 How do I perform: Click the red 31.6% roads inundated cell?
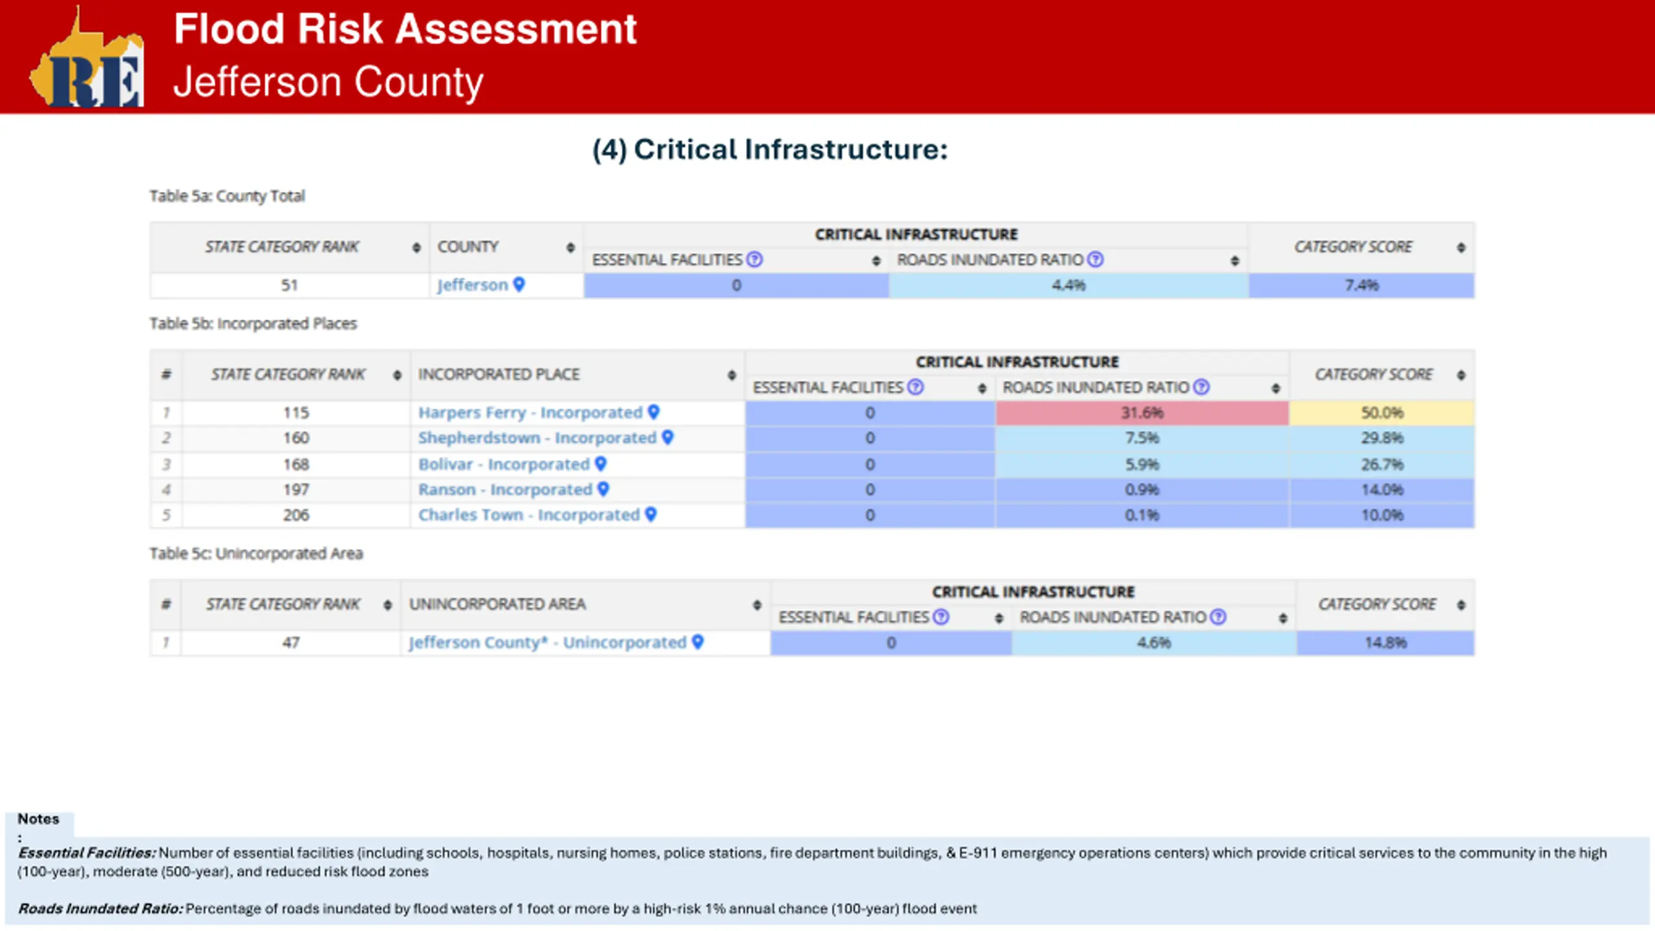tap(1142, 412)
